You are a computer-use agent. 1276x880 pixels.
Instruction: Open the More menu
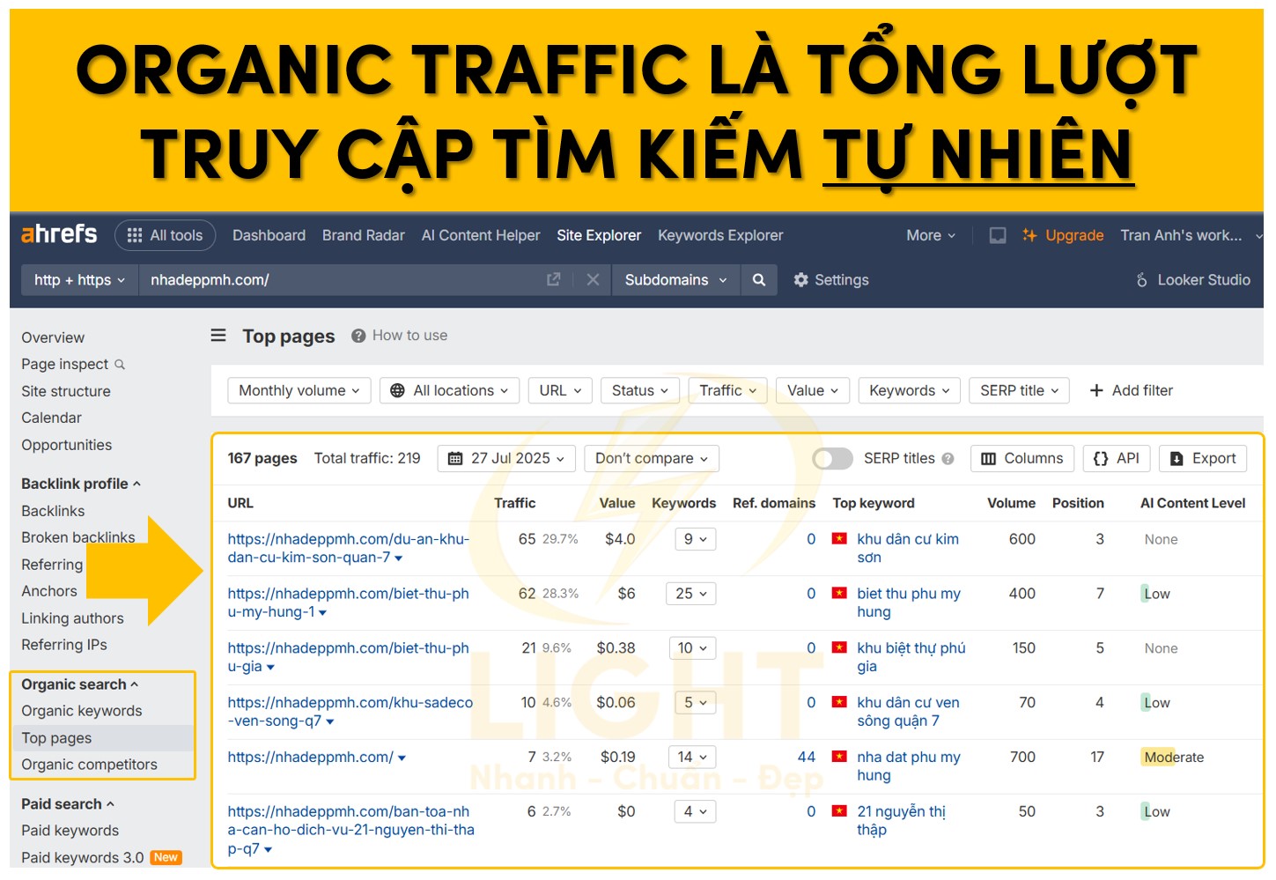(x=931, y=235)
